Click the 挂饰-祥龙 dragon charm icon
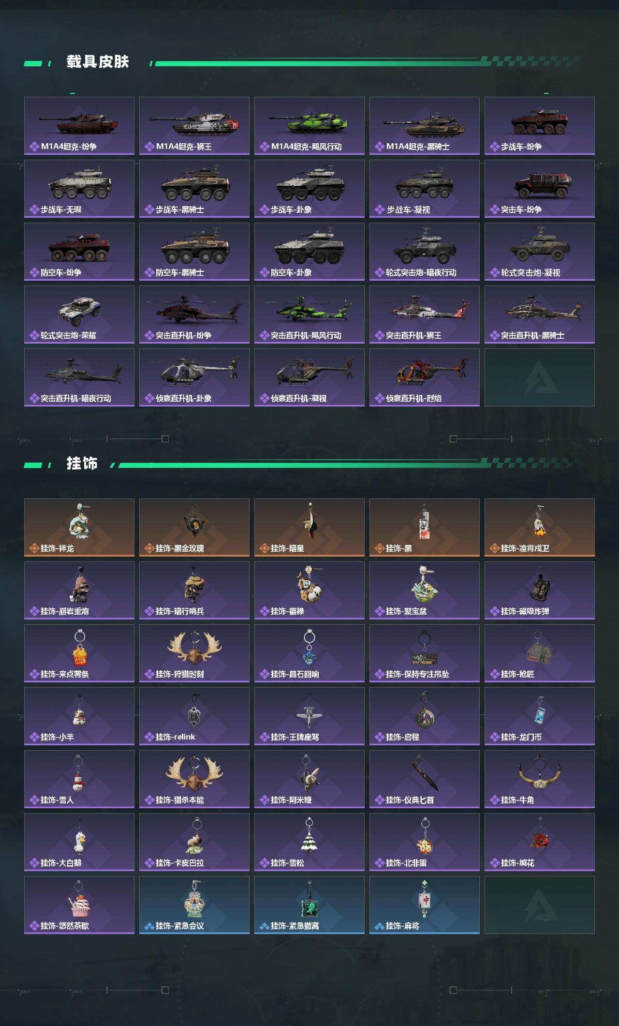Screen dimensions: 619x1026 [79, 522]
